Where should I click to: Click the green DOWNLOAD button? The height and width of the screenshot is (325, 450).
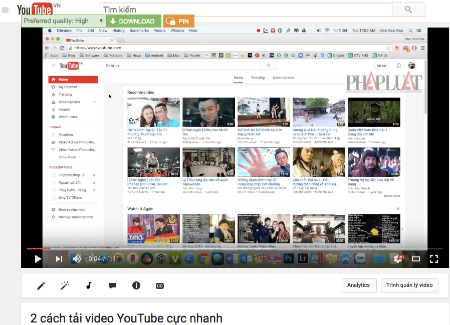click(134, 21)
